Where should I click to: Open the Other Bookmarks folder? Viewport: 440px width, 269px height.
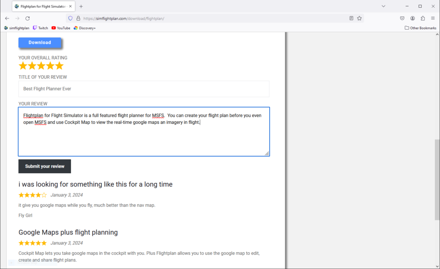click(420, 28)
